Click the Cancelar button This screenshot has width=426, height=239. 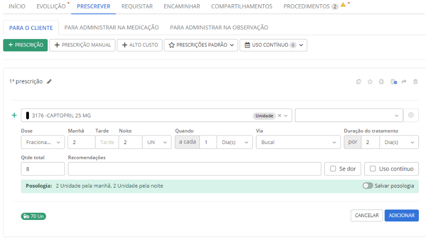point(367,215)
